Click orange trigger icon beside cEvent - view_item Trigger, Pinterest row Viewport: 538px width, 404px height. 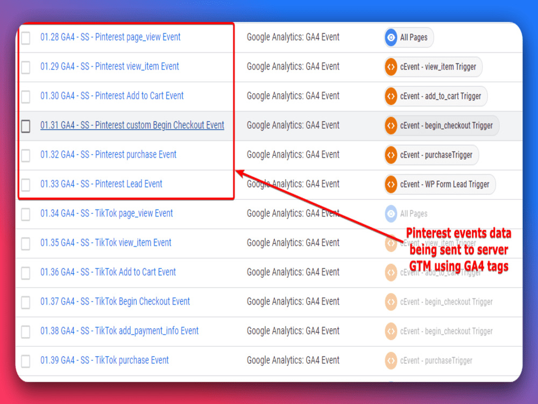pos(391,67)
